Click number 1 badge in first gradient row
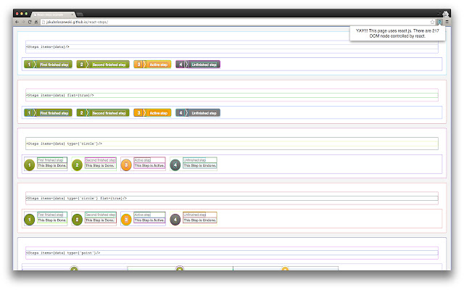Viewport: 464px width, 290px height. coord(29,65)
